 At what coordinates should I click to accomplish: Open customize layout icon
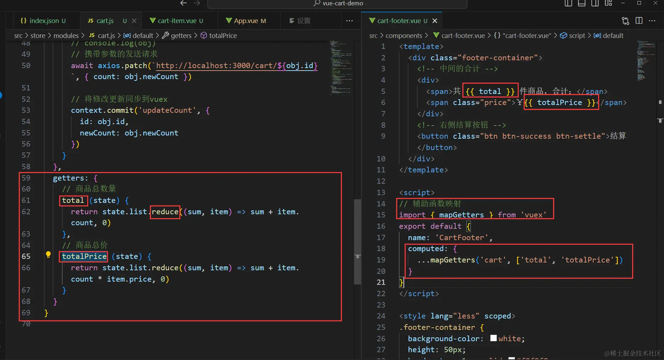pos(608,3)
